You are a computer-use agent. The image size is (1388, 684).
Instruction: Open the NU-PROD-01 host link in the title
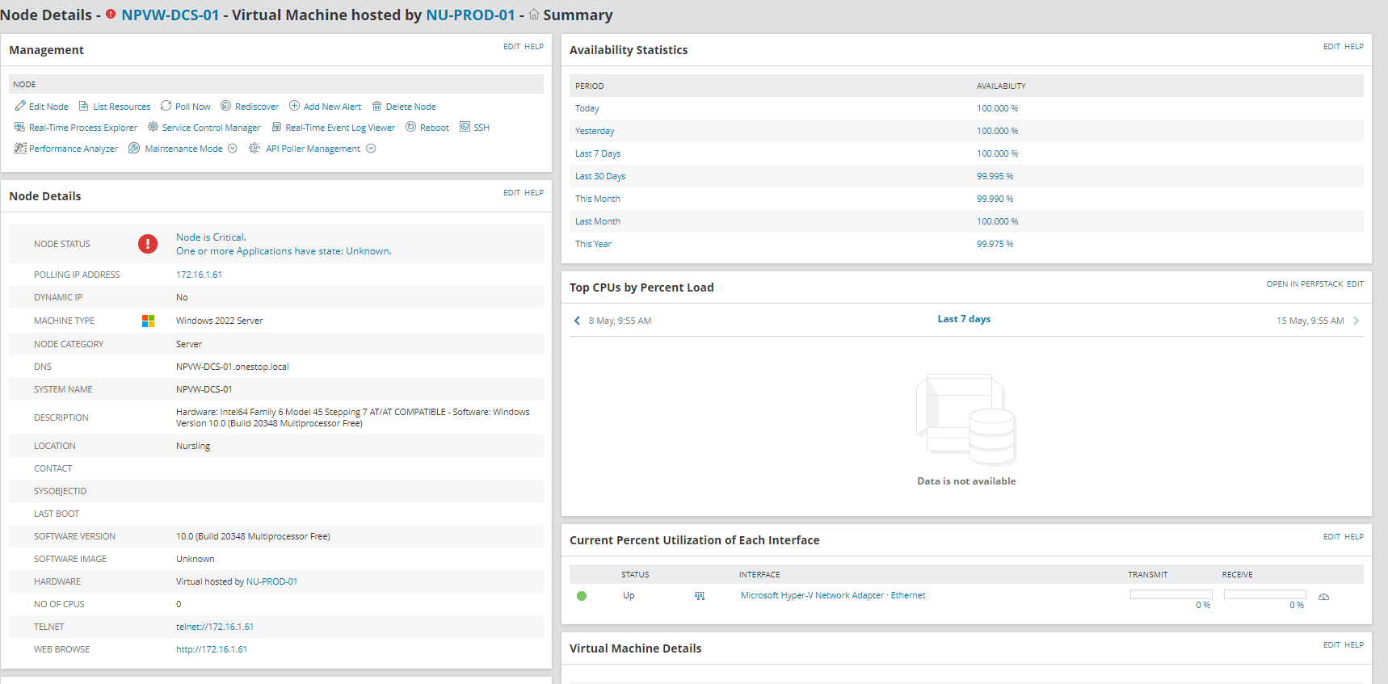pyautogui.click(x=470, y=15)
